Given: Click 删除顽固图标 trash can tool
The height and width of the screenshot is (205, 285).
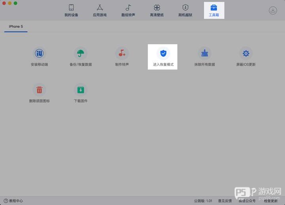Looking at the screenshot, I should [39, 93].
